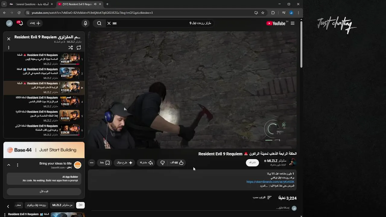
Task: Play playlist video with 4:25:28 duration
Action: pyautogui.click(x=44, y=59)
